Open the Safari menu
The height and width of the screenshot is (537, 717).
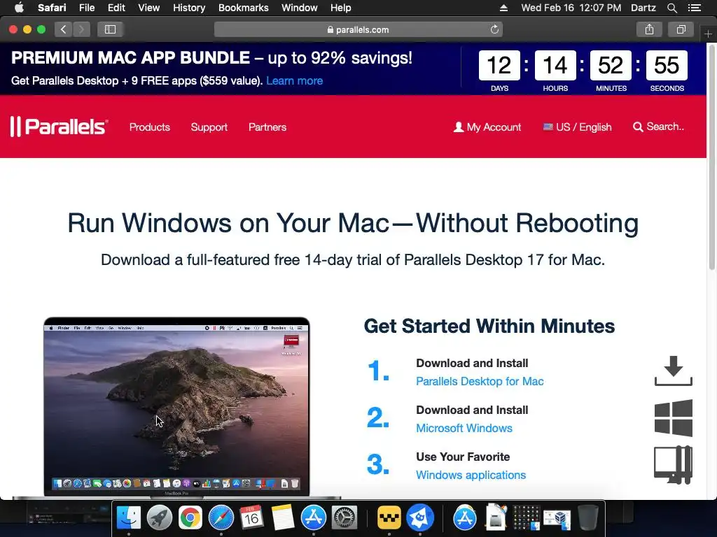click(52, 8)
